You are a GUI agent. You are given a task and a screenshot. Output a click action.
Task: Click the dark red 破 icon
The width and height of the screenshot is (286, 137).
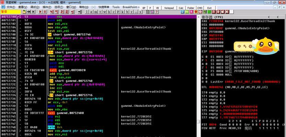point(222,12)
